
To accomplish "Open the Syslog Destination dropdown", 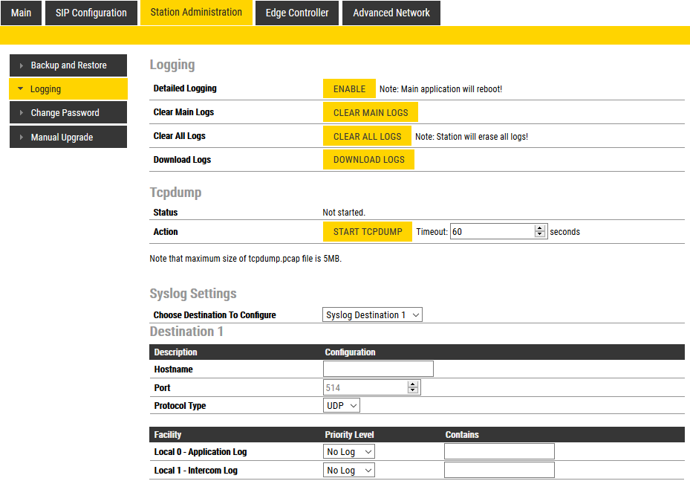I will point(372,315).
